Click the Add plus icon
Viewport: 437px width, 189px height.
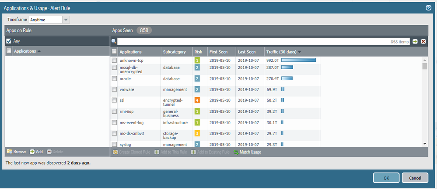(32, 152)
